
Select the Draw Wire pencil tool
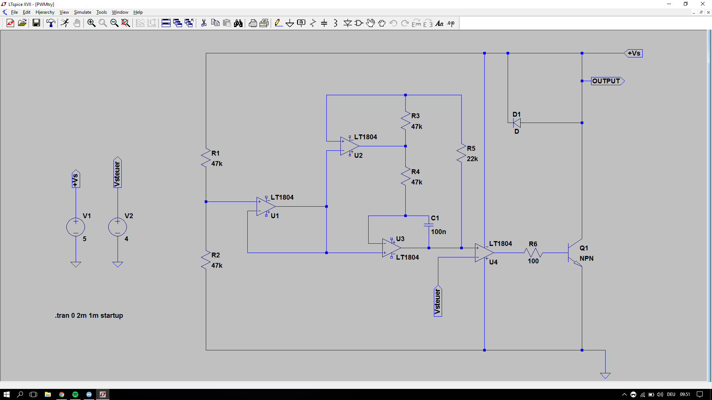(x=278, y=23)
